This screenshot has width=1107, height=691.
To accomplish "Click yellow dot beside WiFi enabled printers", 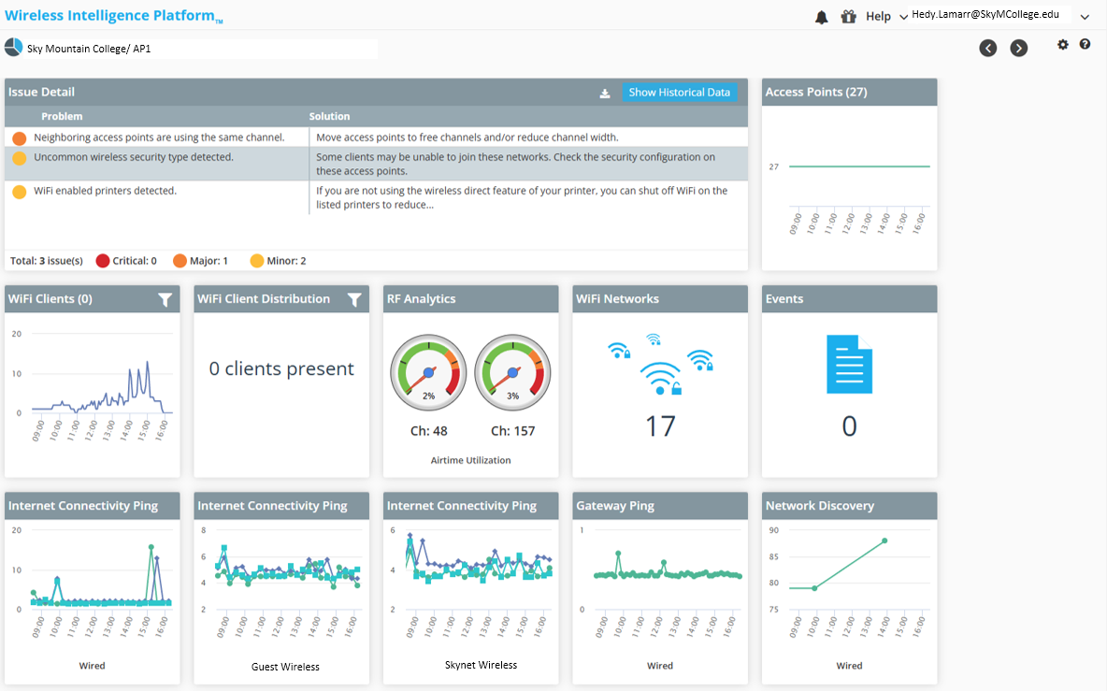I will [x=19, y=192].
